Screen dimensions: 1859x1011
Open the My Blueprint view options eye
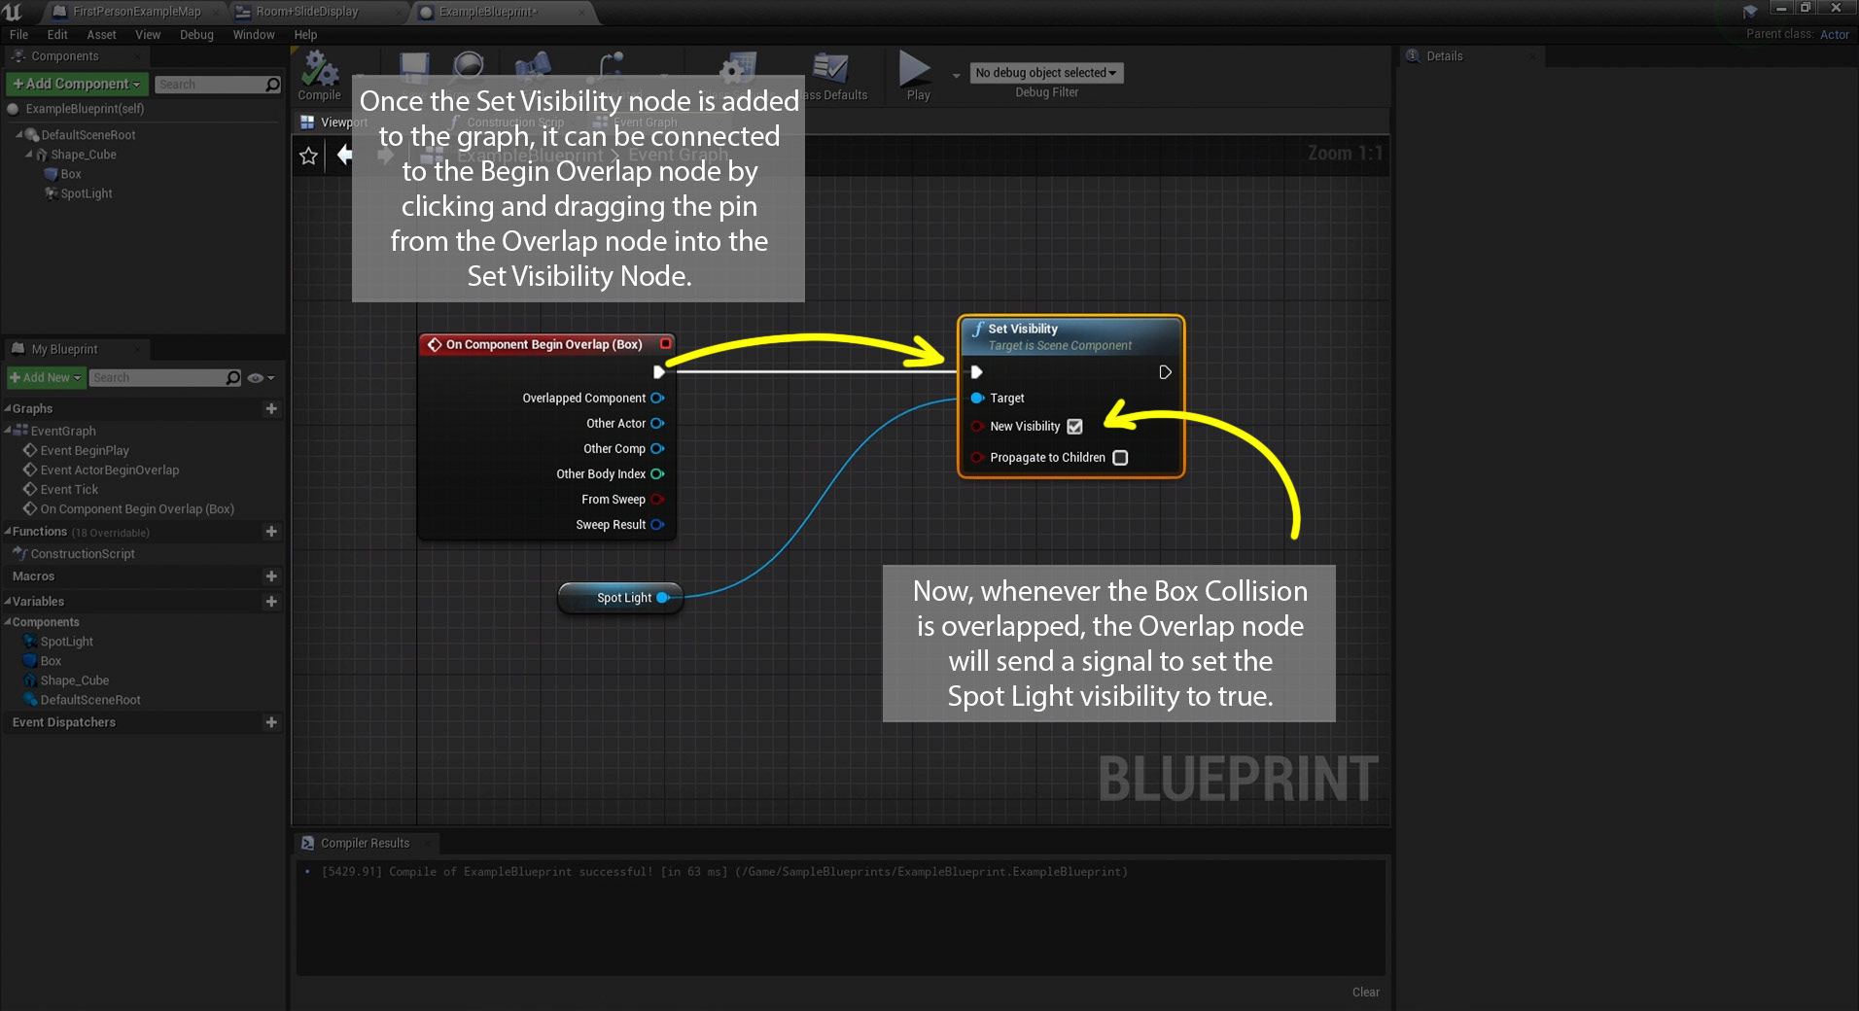point(260,377)
